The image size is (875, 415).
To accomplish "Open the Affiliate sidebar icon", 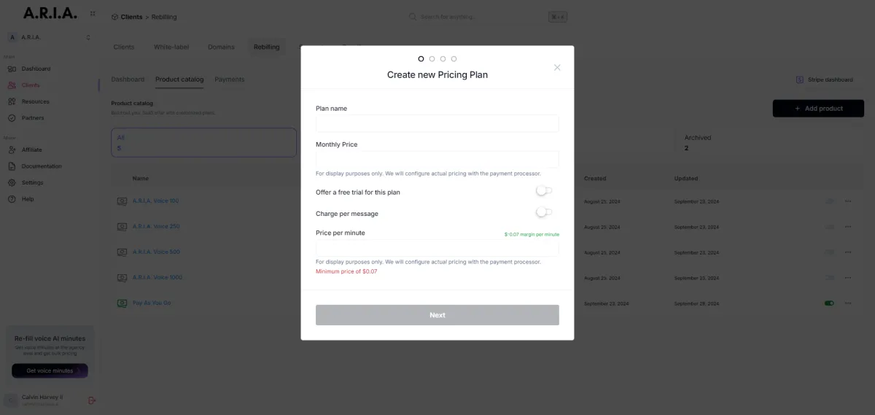I will 12,150.
